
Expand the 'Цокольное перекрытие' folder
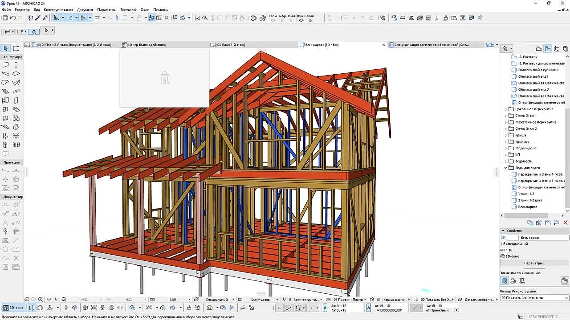[506, 109]
